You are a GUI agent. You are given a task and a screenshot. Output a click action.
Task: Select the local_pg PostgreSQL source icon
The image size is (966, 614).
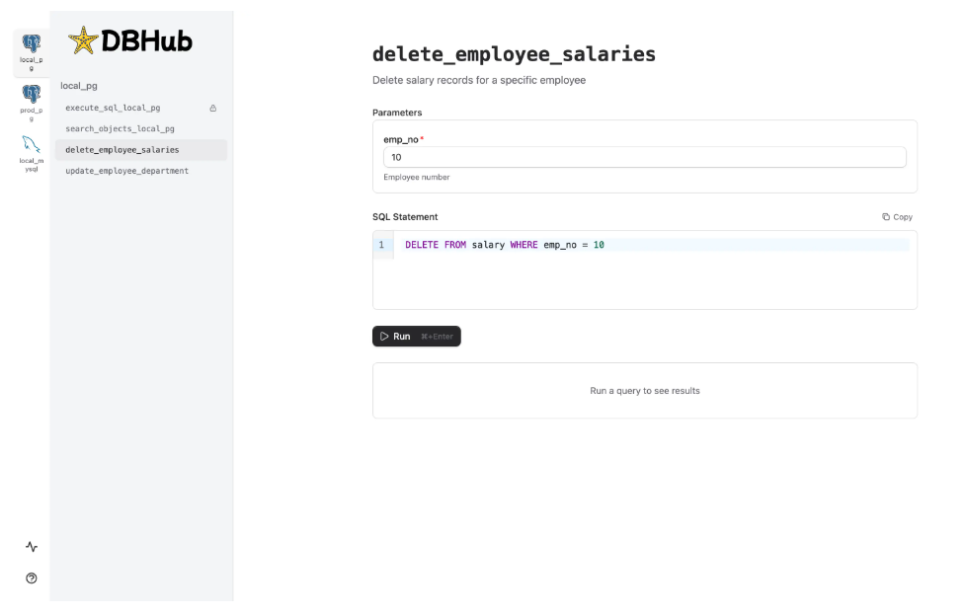(x=32, y=43)
